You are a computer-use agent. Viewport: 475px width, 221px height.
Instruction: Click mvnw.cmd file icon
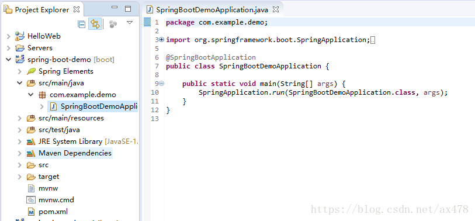[x=31, y=200]
